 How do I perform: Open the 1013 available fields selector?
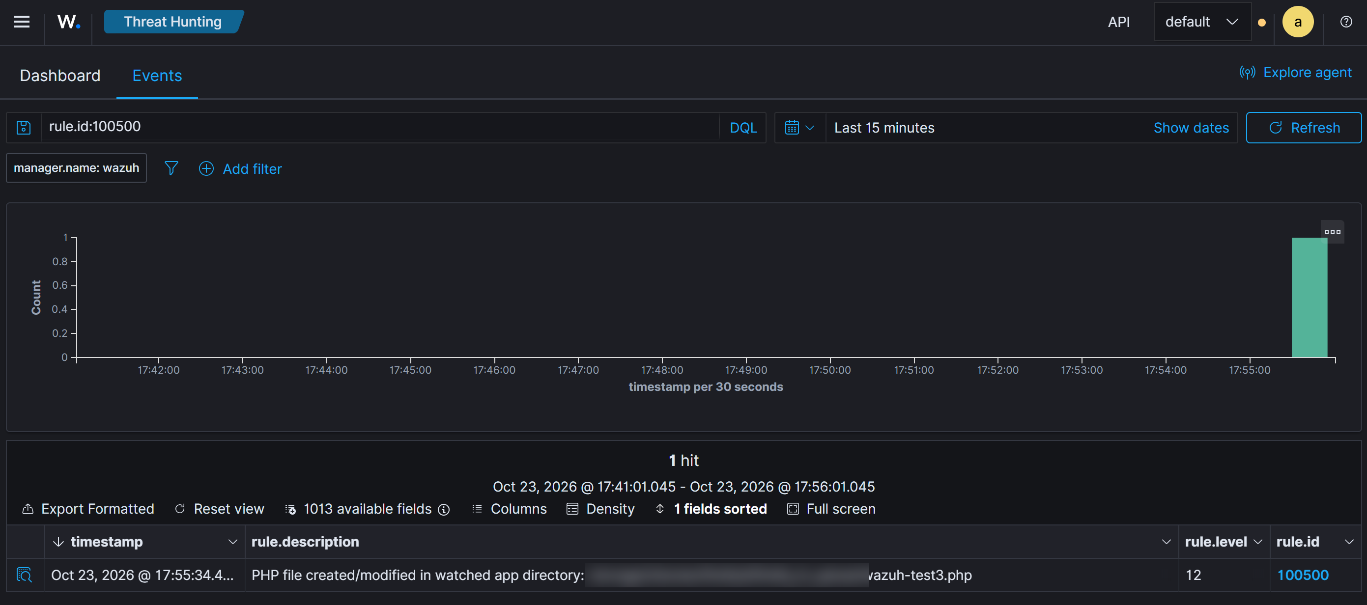pyautogui.click(x=359, y=509)
